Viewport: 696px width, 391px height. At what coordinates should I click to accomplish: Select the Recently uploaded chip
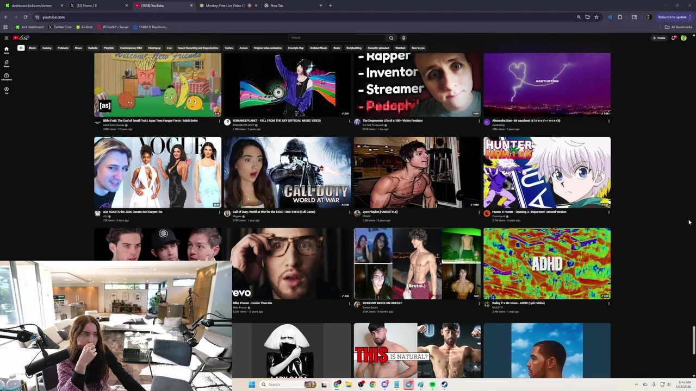(x=378, y=48)
